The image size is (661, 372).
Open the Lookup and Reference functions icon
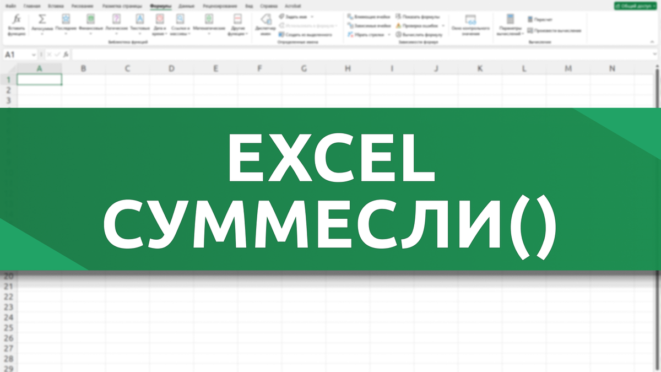pyautogui.click(x=181, y=19)
